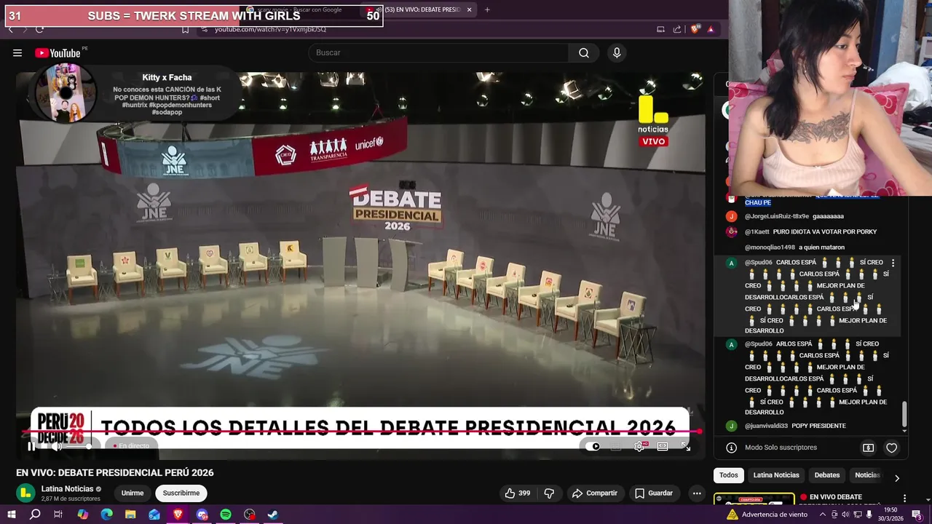Open the player settings gear
Viewport: 932px width, 524px height.
[639, 446]
